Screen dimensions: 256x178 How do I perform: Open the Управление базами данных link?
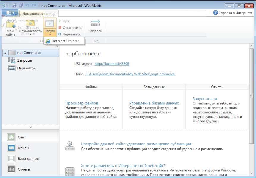154,103
